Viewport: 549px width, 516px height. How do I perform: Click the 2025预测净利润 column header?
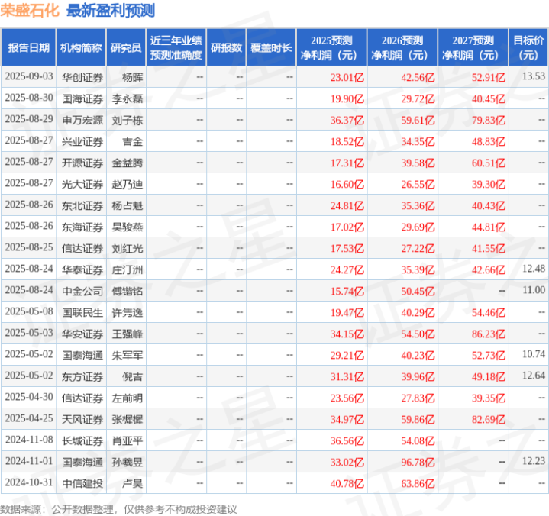click(x=331, y=47)
